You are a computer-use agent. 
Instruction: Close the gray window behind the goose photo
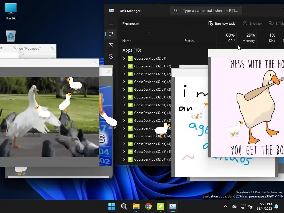108,72
